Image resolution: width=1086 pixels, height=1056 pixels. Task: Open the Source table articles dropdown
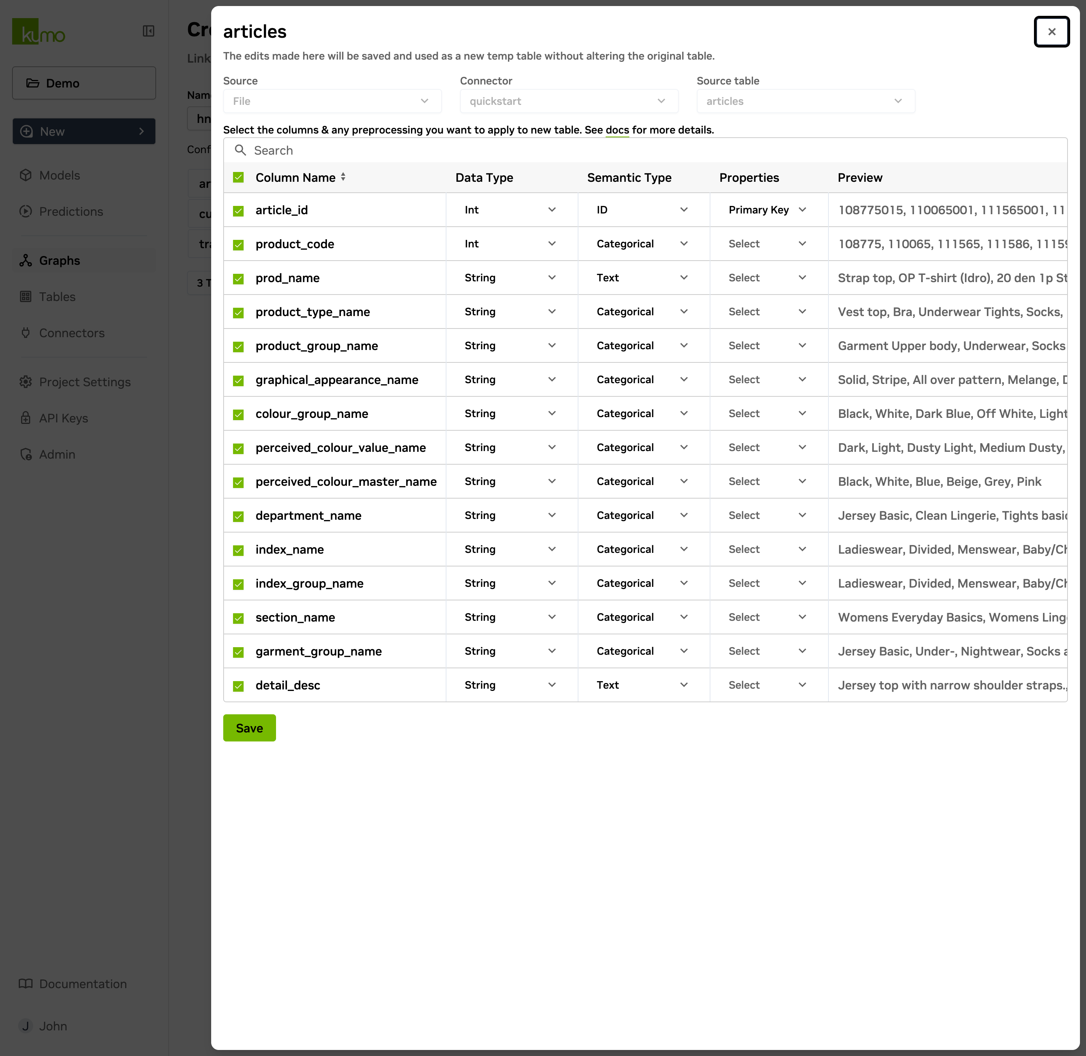(x=806, y=101)
